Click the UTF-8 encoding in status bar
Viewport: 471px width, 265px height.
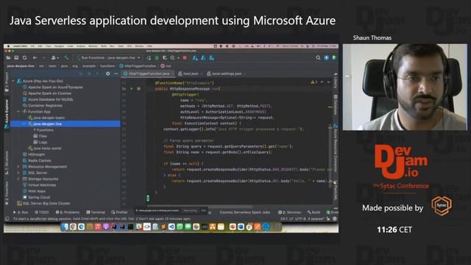300,219
